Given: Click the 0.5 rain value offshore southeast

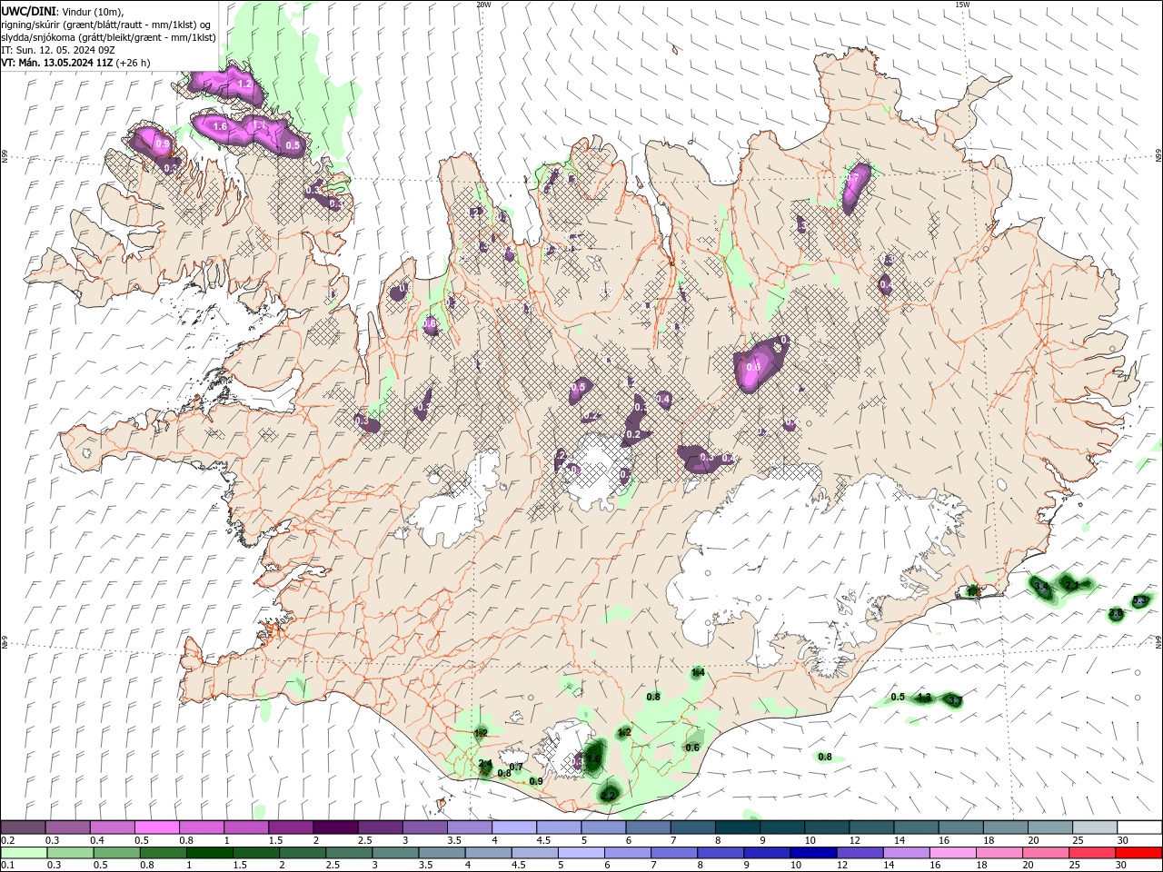Looking at the screenshot, I should [898, 697].
